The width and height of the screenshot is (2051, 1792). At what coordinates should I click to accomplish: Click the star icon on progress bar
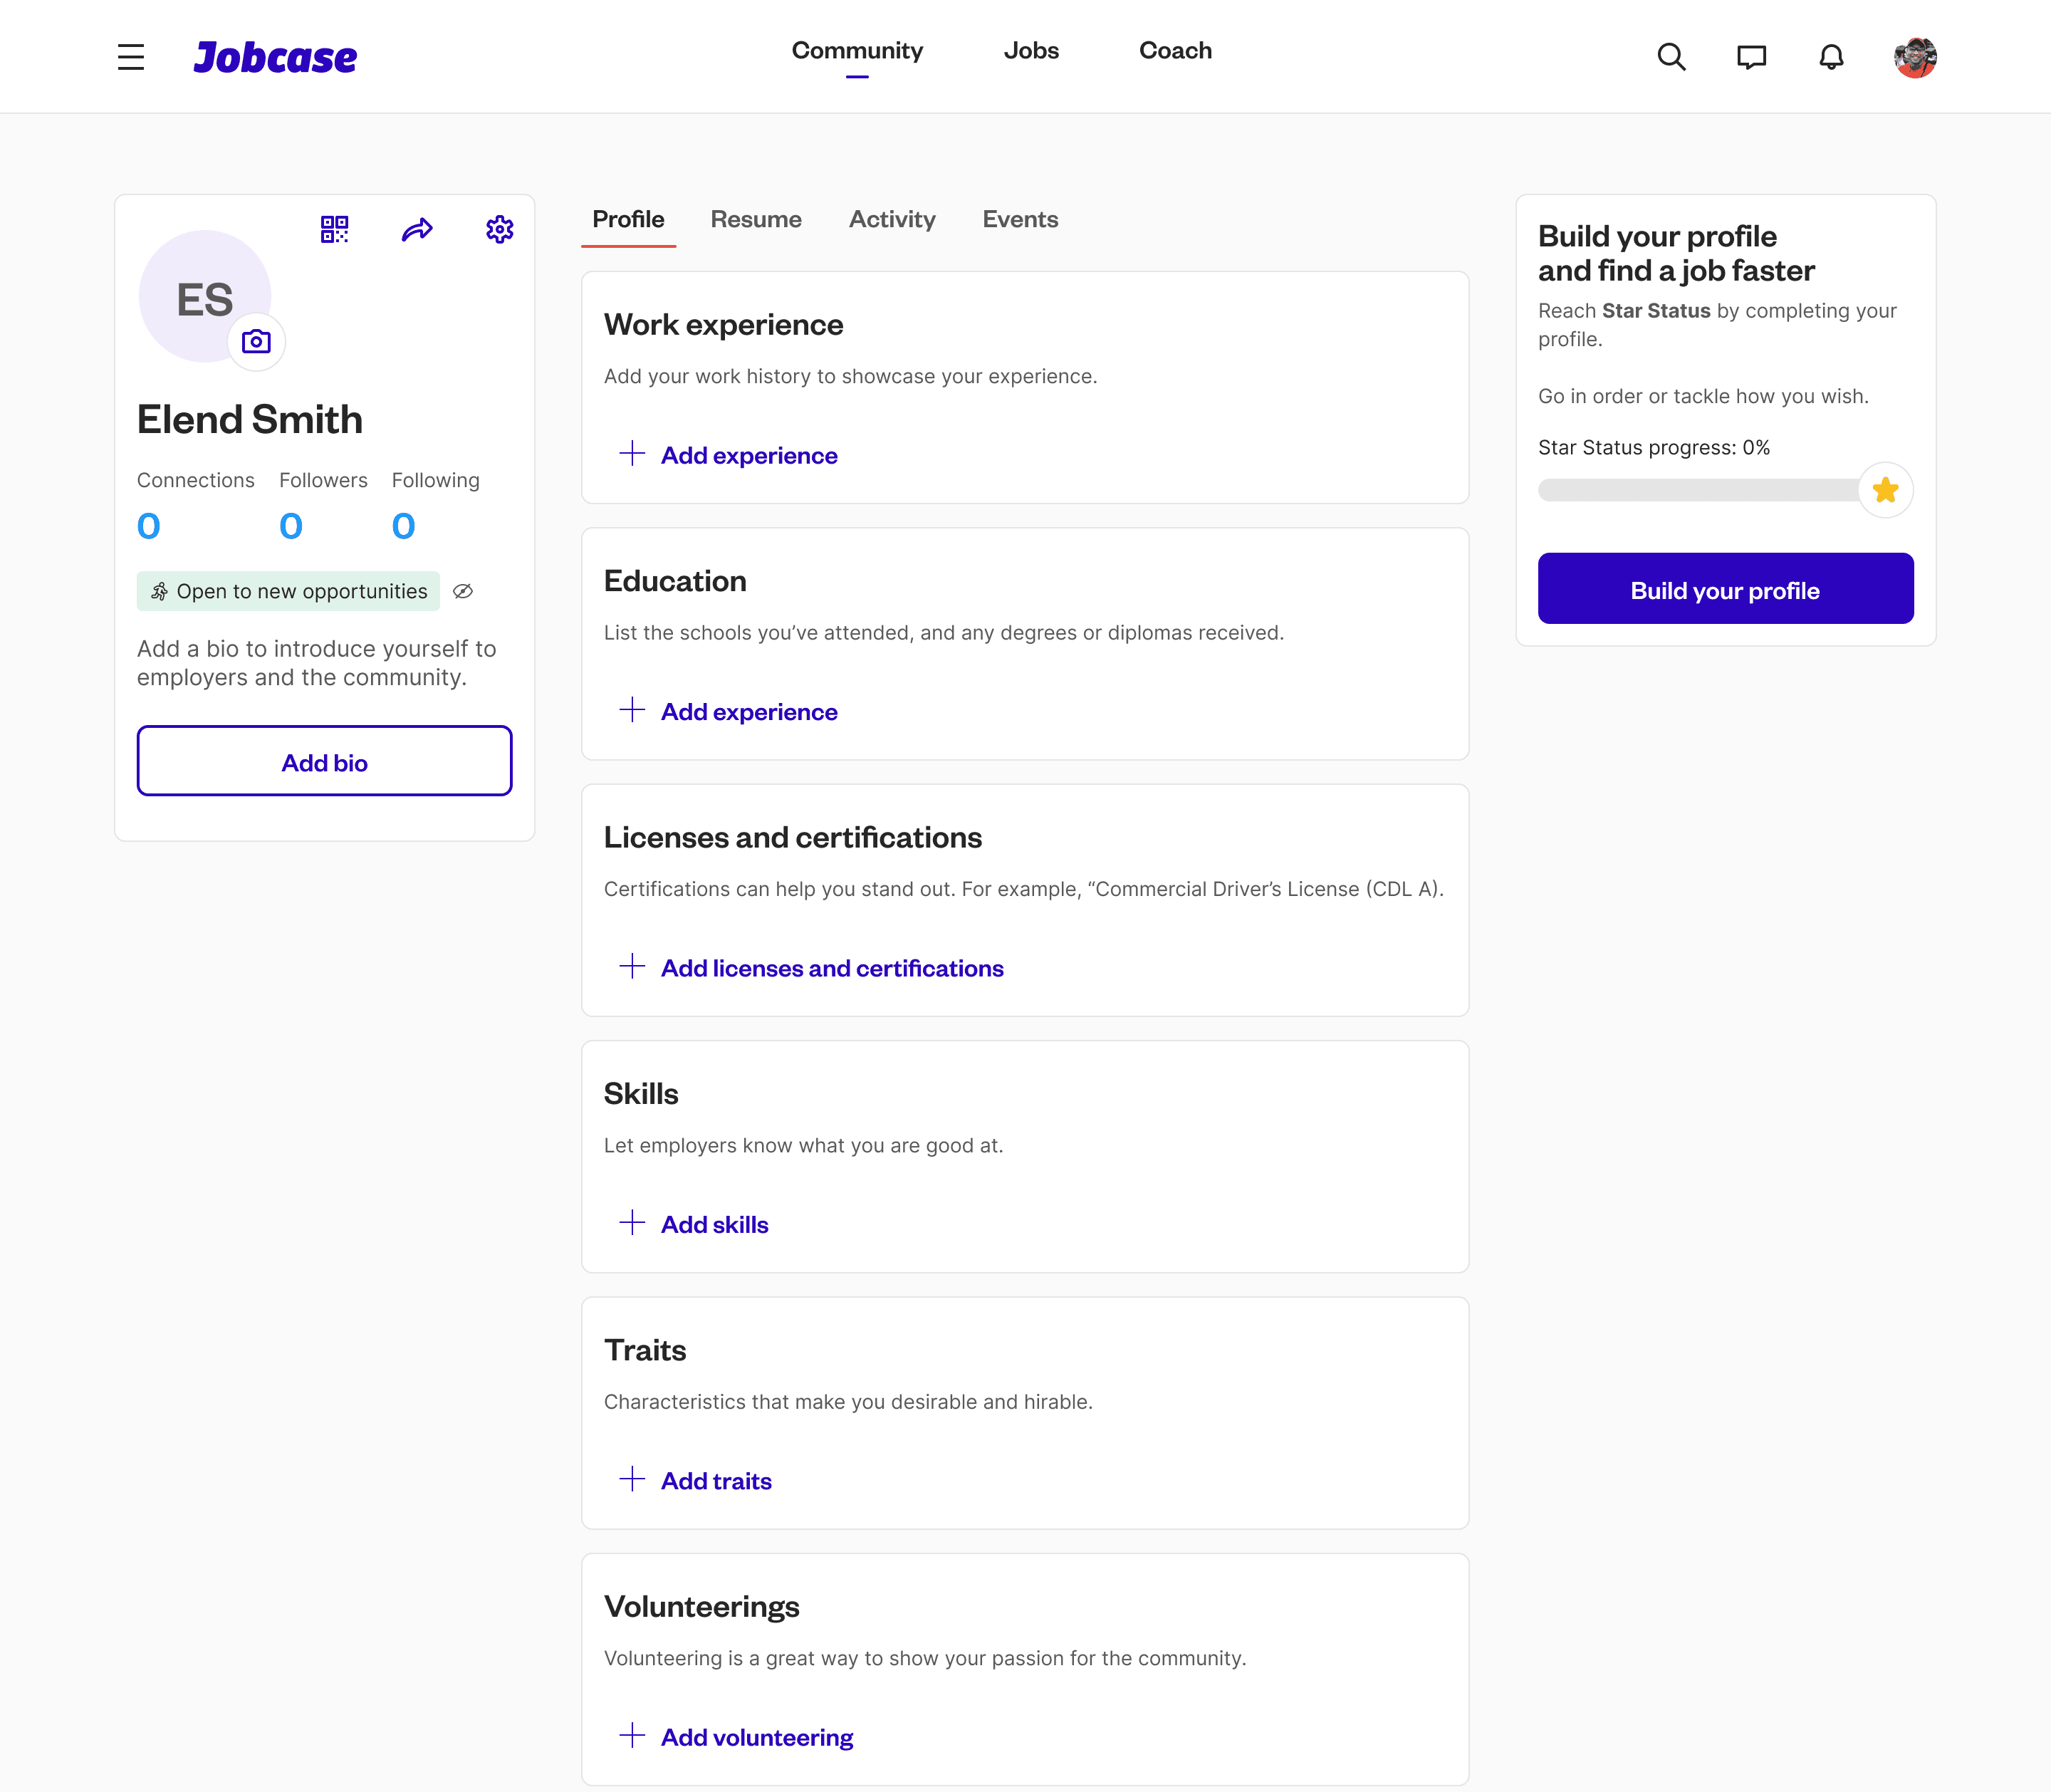[1885, 490]
